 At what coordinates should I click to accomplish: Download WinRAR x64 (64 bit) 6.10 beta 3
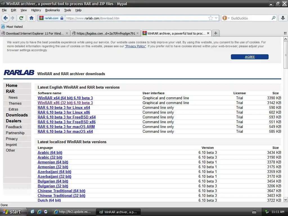coord(65,98)
